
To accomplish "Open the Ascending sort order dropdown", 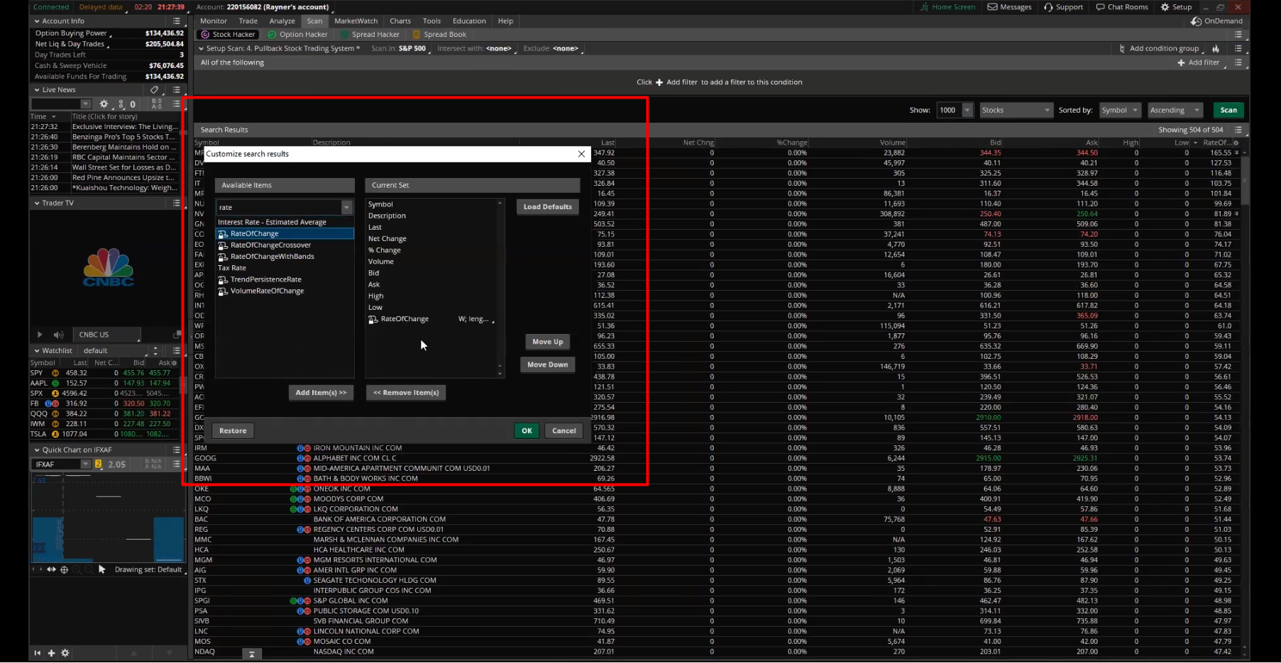I will point(1175,110).
